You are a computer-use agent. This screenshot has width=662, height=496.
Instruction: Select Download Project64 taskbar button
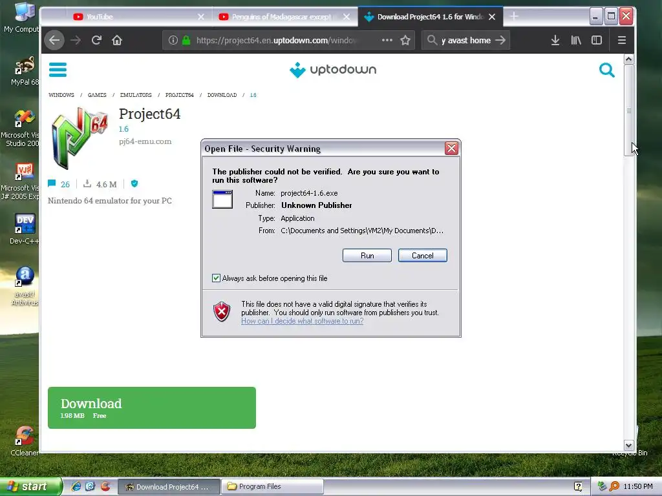[169, 486]
